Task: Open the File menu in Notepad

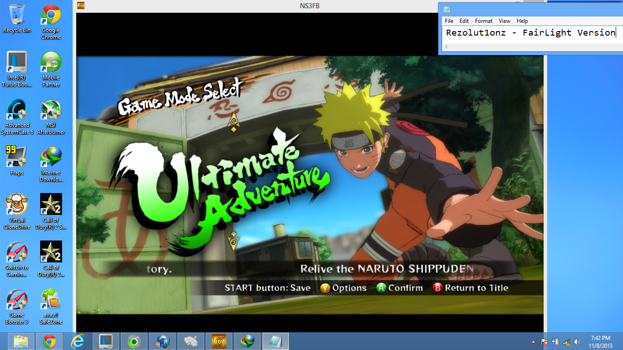Action: (x=449, y=21)
